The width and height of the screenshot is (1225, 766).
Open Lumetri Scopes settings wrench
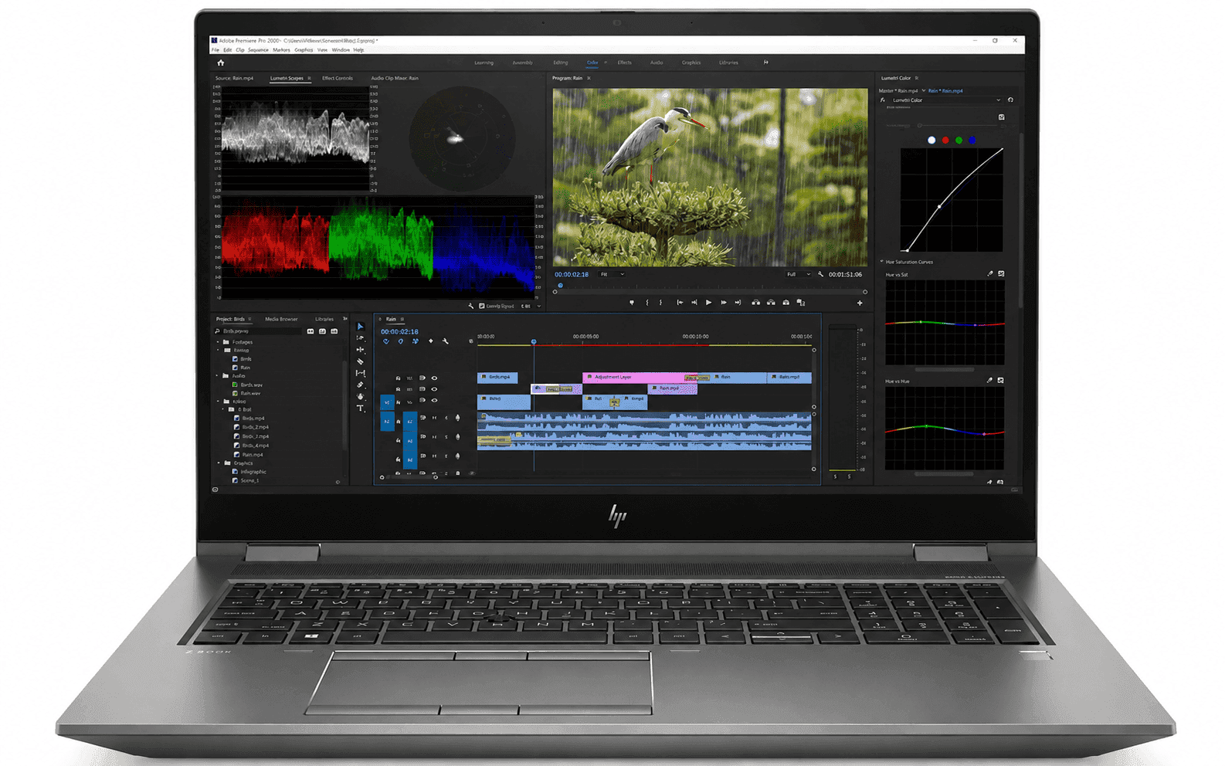tap(471, 306)
